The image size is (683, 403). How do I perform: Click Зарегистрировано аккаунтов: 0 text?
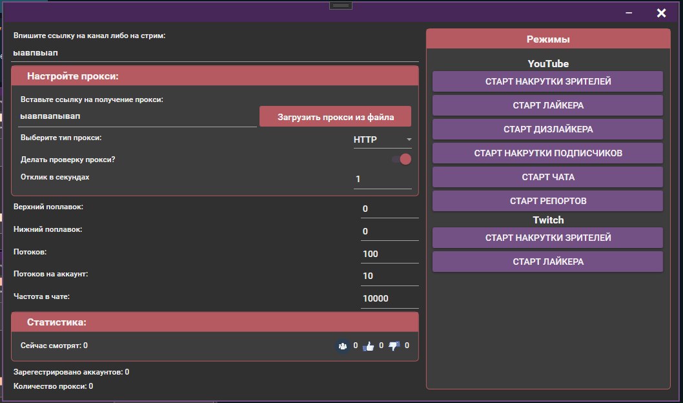tap(72, 372)
